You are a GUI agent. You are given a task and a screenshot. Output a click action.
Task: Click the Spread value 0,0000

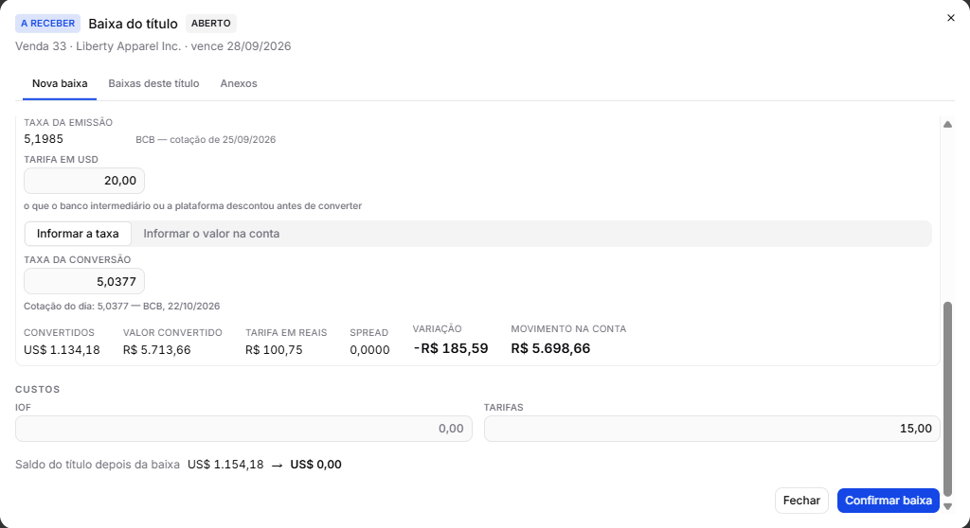coord(370,350)
